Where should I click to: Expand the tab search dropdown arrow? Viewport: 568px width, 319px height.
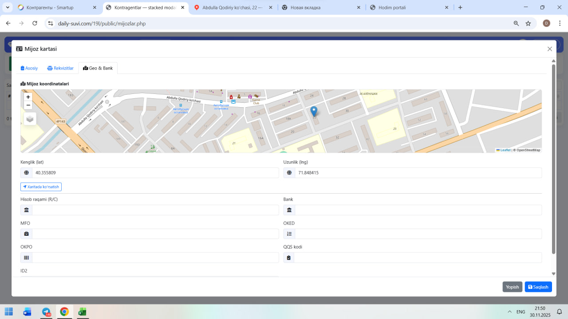8,8
